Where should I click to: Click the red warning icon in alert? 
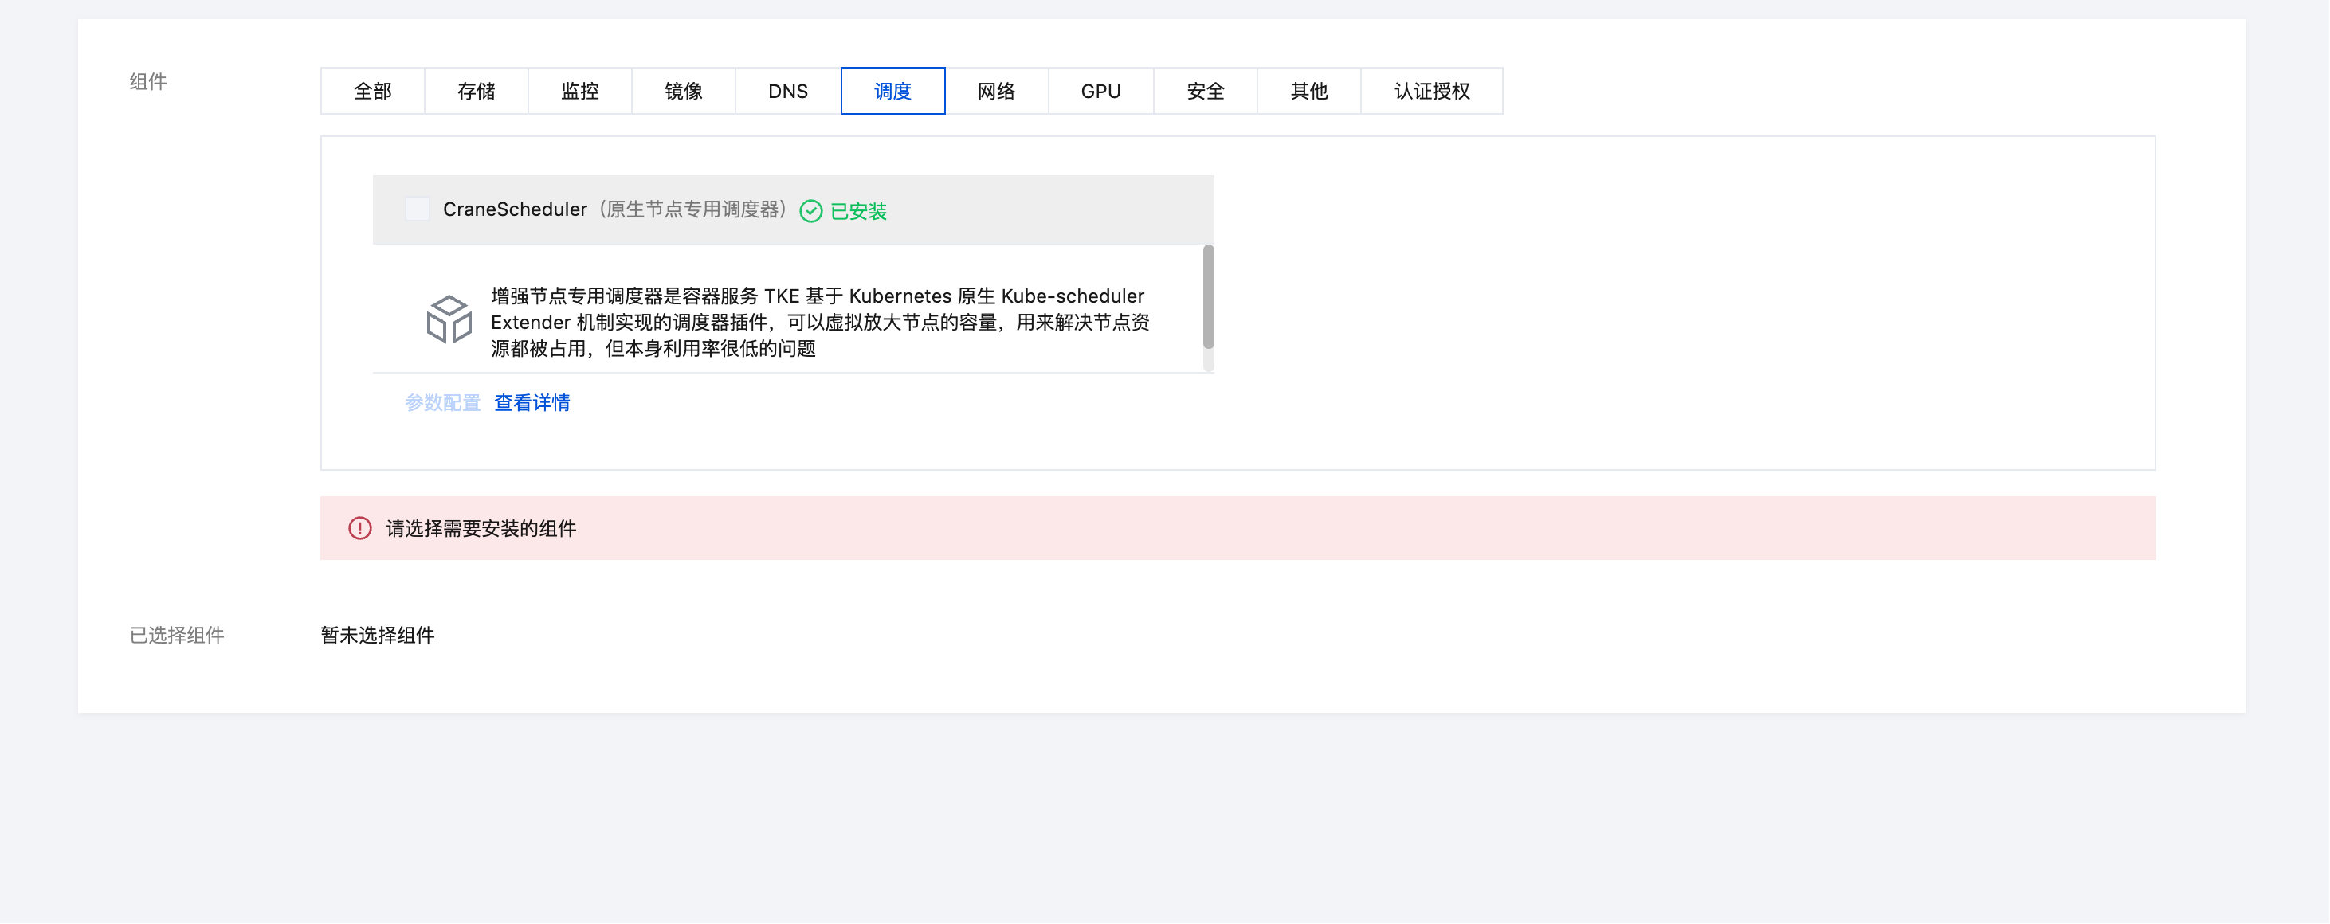coord(360,529)
